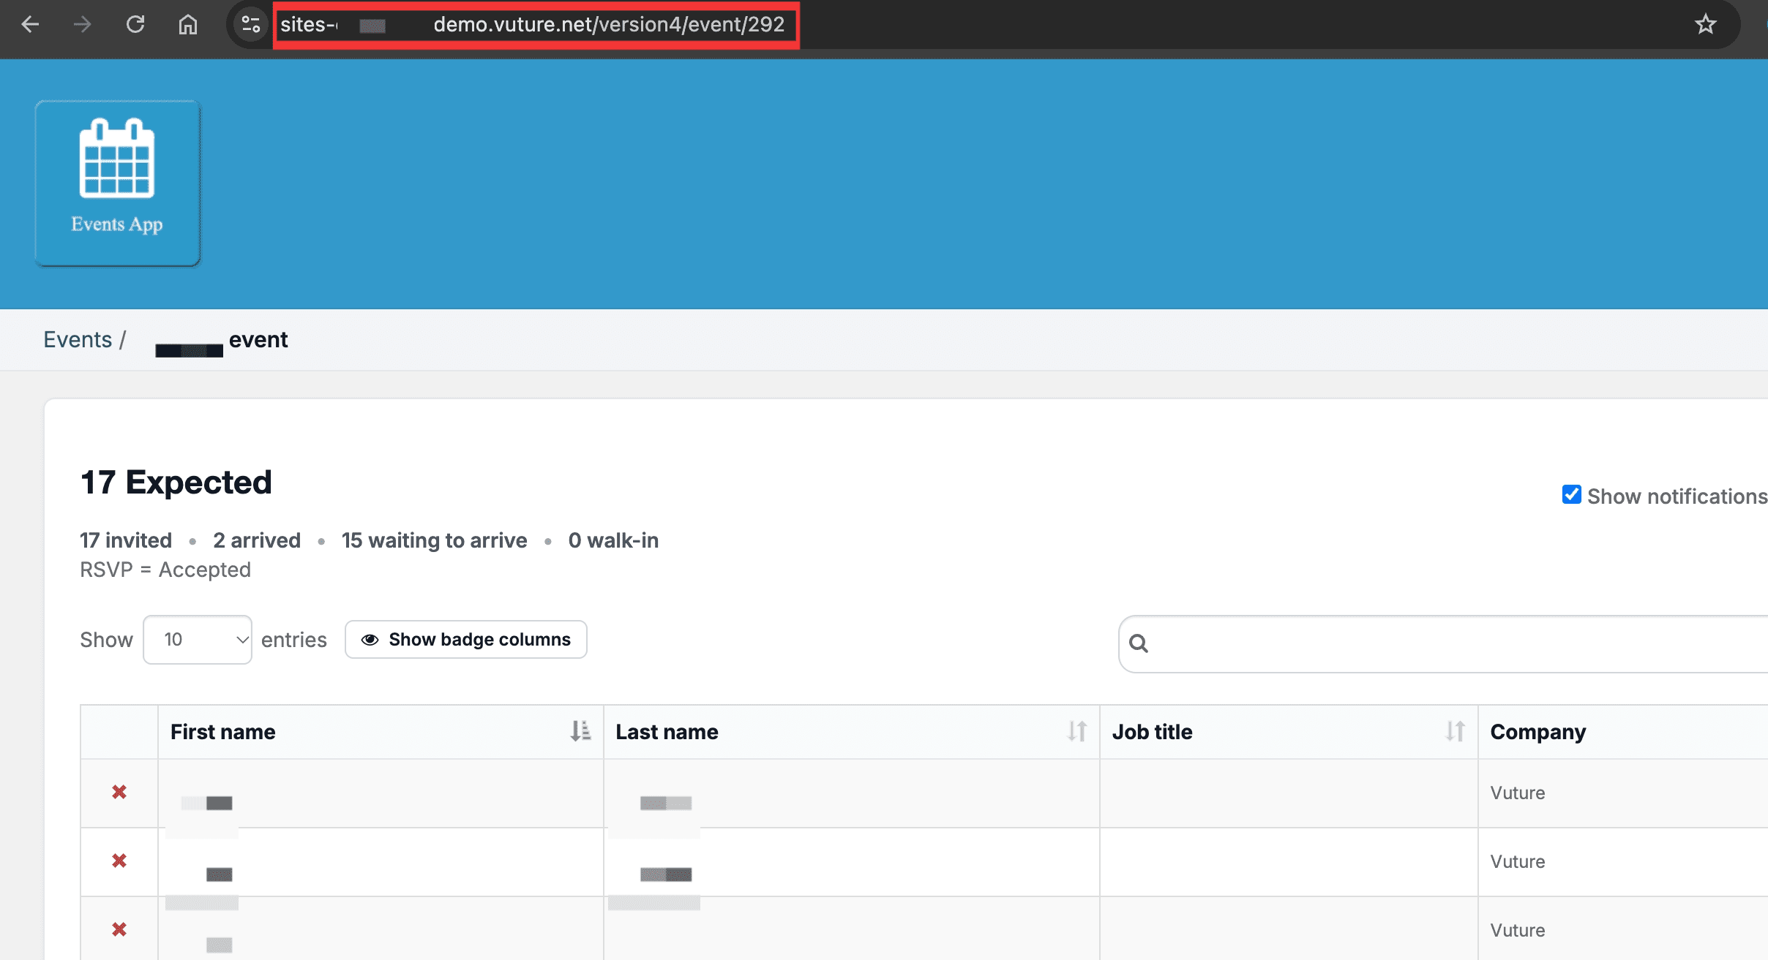Image resolution: width=1768 pixels, height=960 pixels.
Task: Go back with the browser back arrow
Action: point(30,24)
